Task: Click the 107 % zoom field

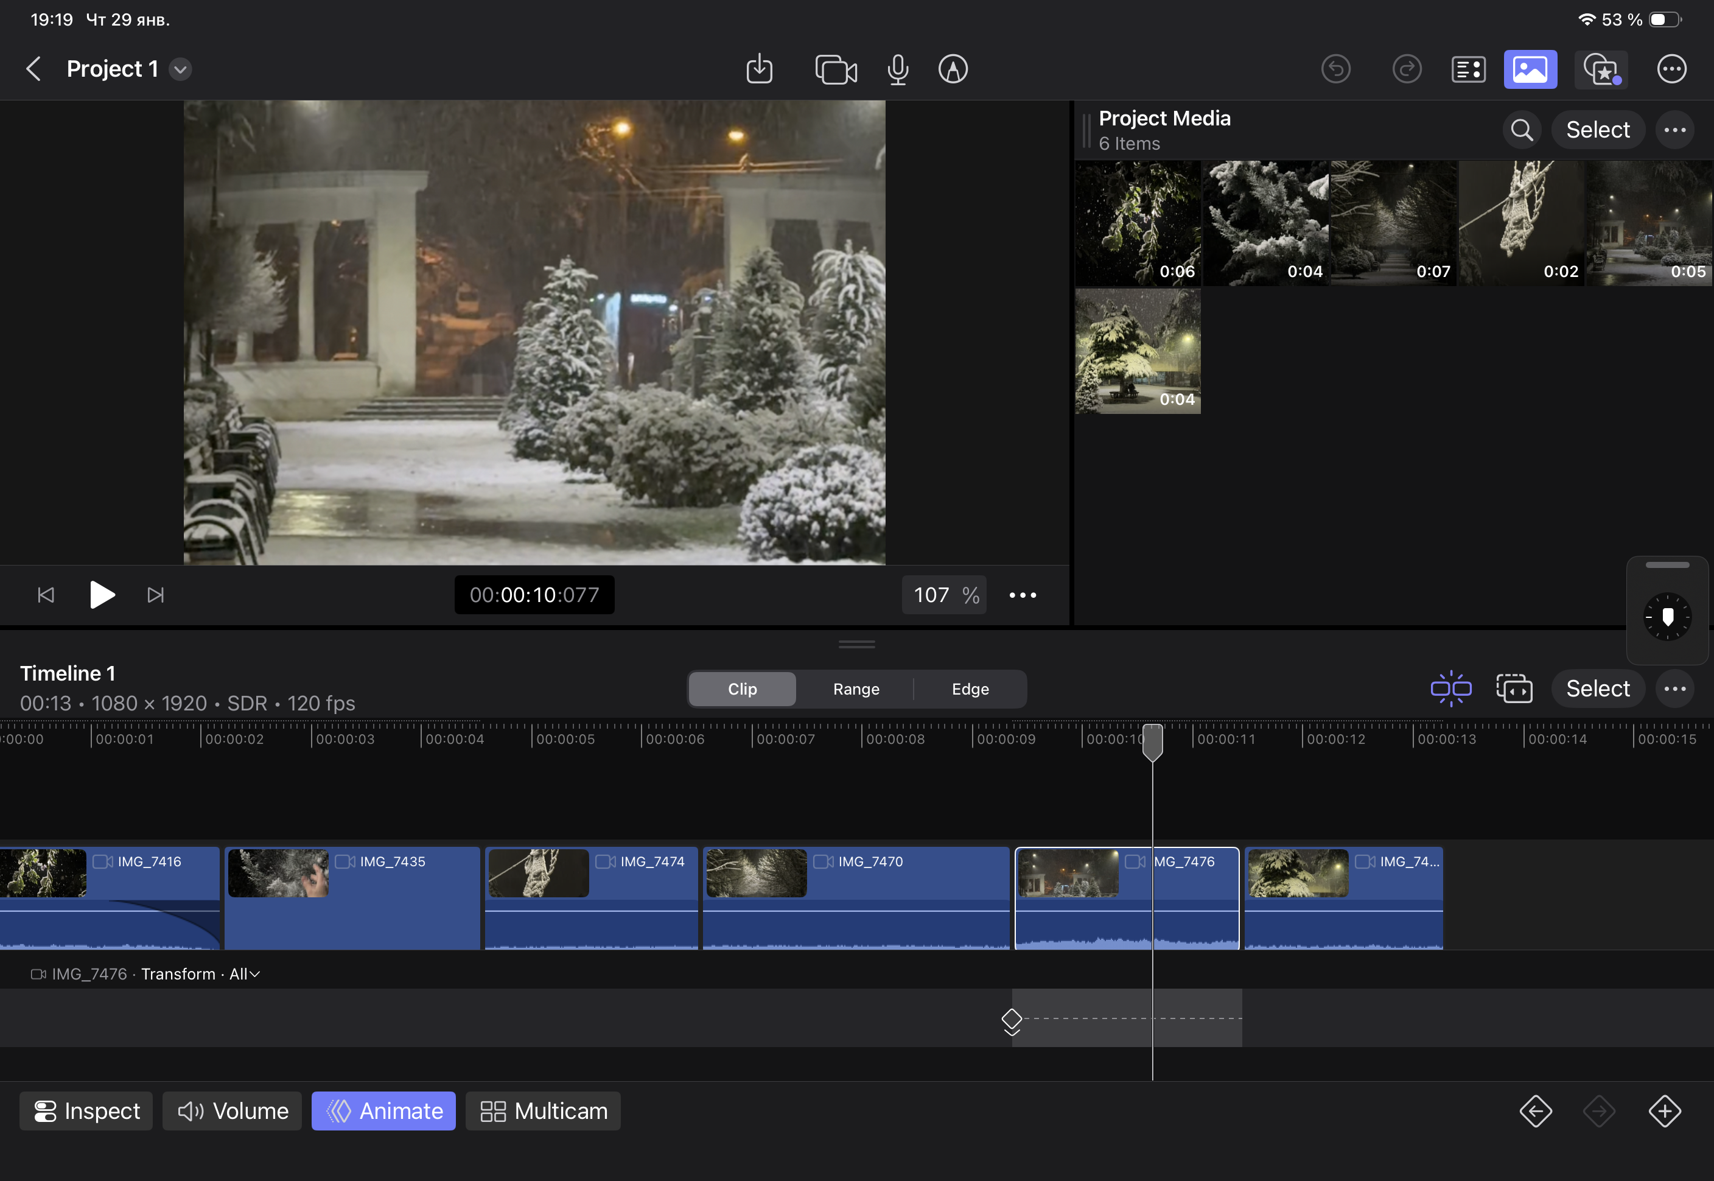Action: 944,595
